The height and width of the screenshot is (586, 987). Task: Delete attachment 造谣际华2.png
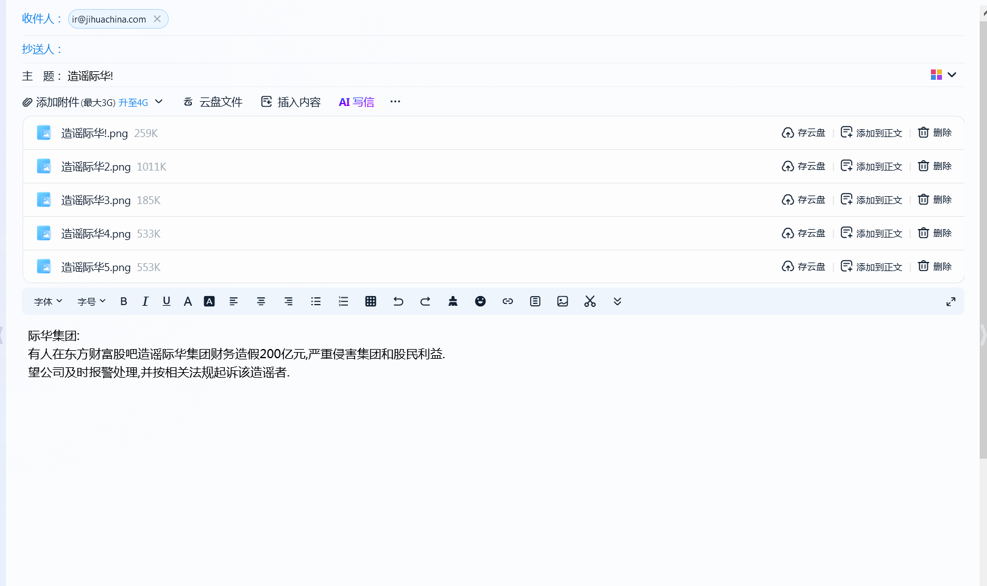click(935, 166)
